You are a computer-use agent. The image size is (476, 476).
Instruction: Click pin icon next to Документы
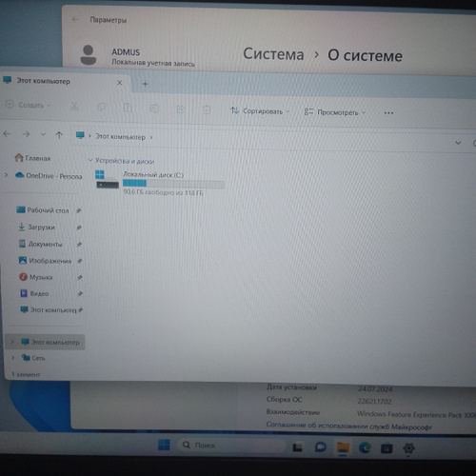[79, 245]
